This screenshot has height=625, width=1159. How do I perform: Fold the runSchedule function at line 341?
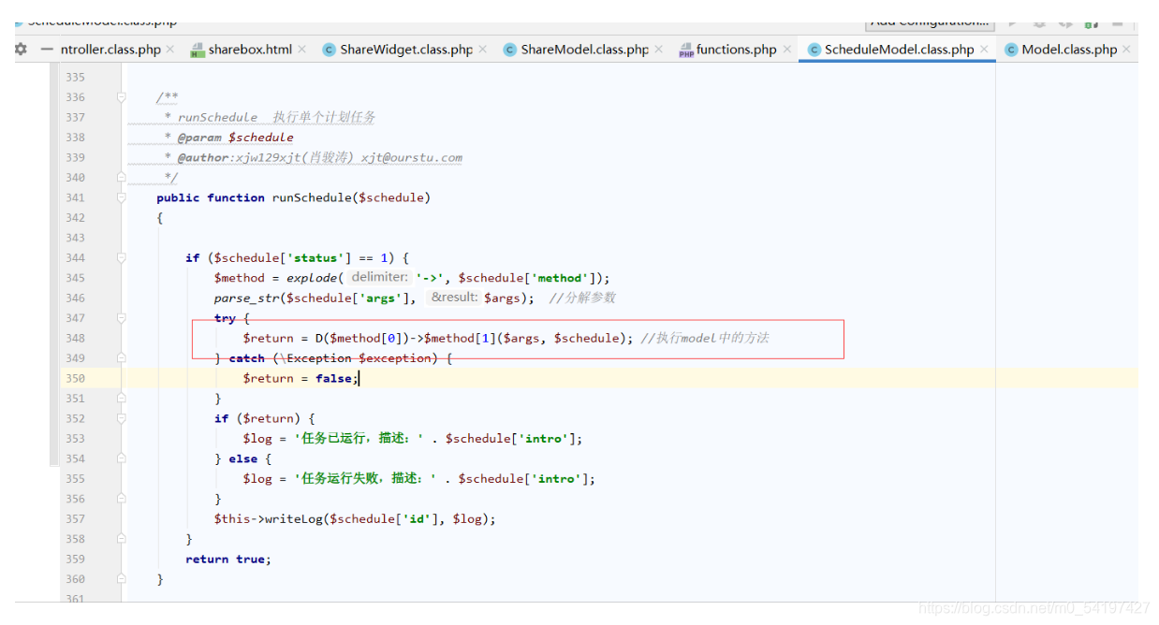[x=122, y=197]
